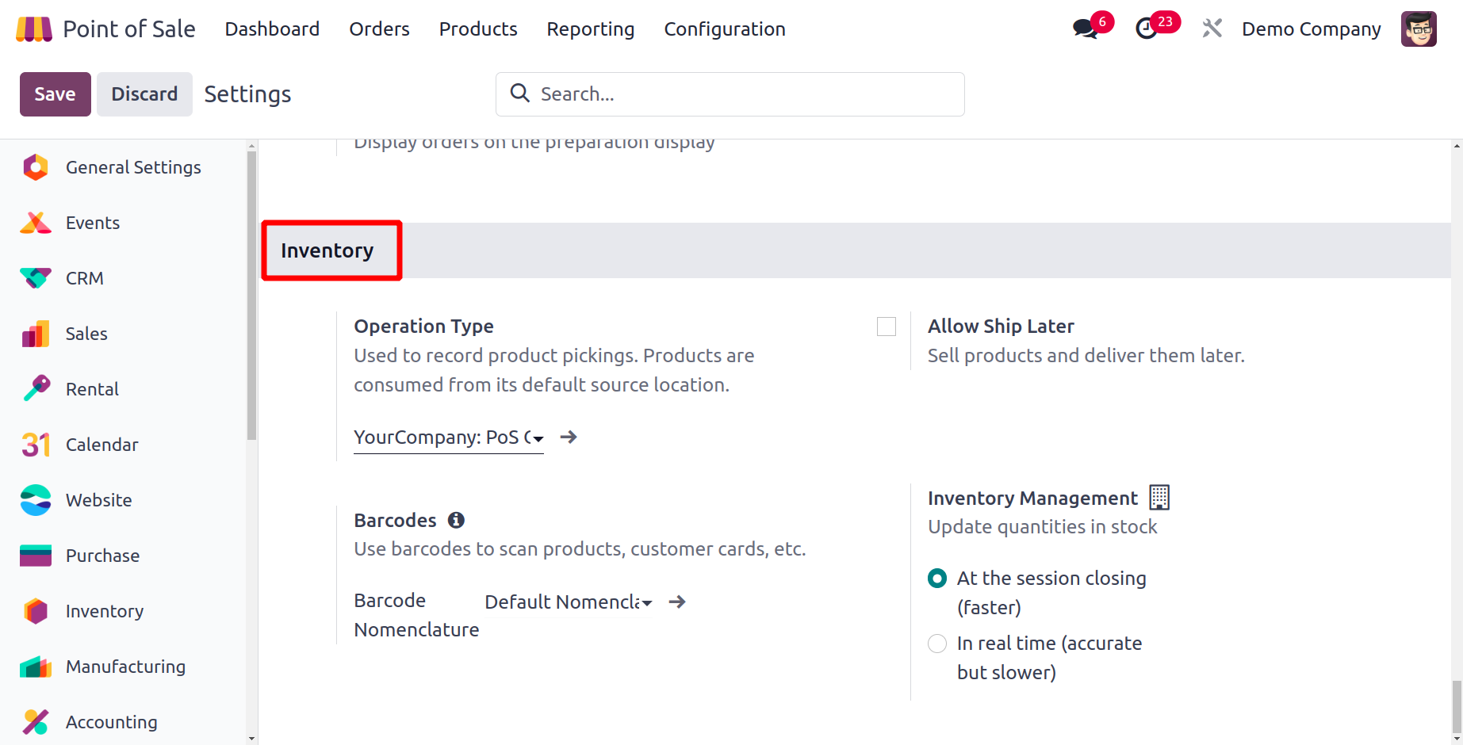The height and width of the screenshot is (745, 1463).
Task: Click the Save button
Action: (55, 94)
